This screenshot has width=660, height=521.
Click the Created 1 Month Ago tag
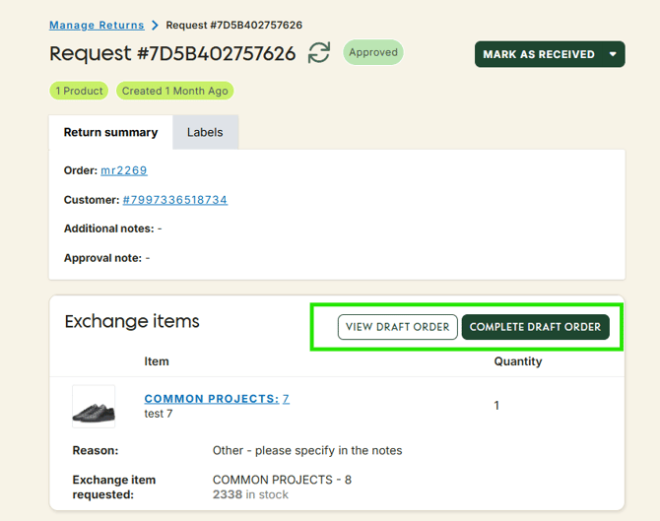point(174,91)
